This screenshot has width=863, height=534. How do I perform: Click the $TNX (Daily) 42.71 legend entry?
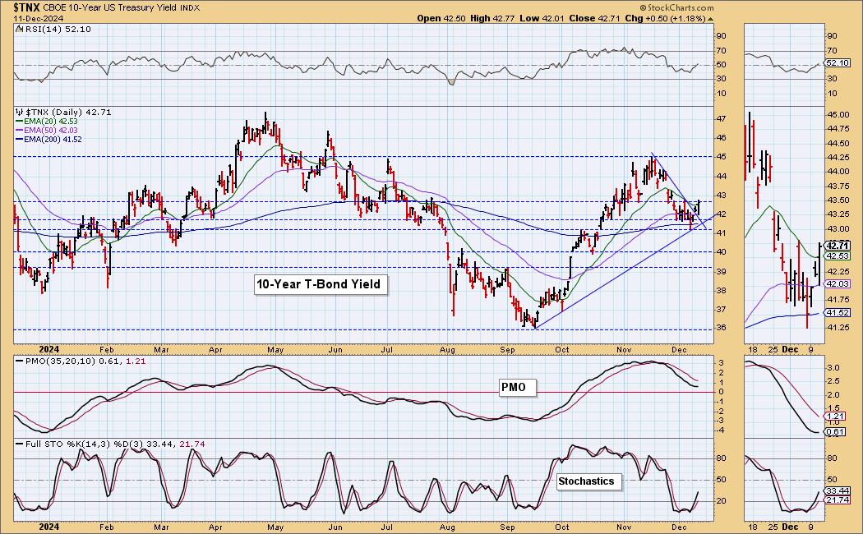point(69,113)
